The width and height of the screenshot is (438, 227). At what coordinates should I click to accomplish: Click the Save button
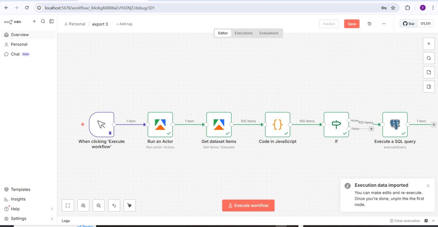pos(352,24)
